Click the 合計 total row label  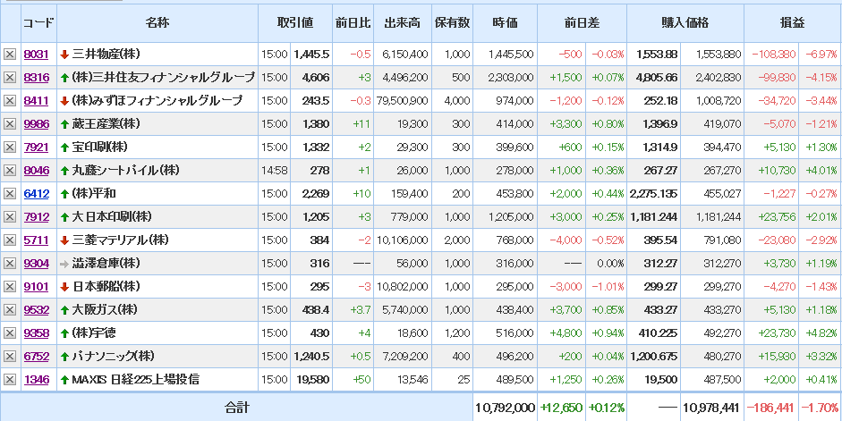(x=236, y=408)
